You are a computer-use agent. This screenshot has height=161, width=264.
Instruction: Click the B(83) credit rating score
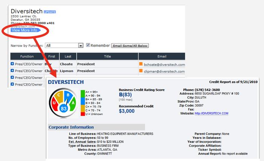pos(125,94)
